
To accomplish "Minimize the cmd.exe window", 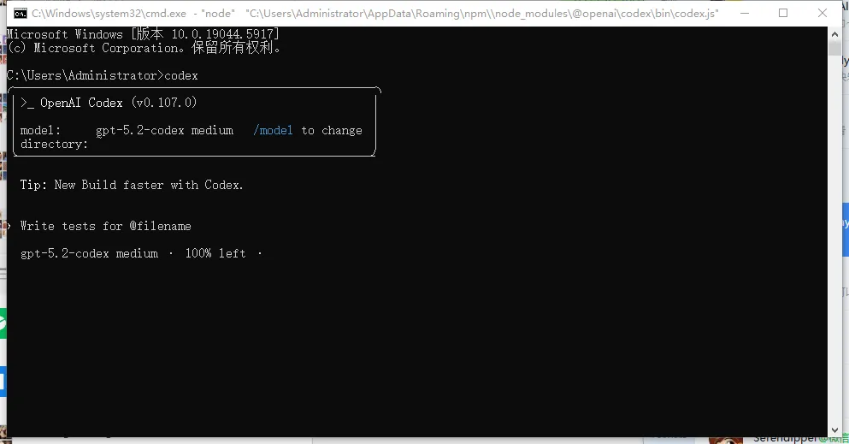I will 745,13.
